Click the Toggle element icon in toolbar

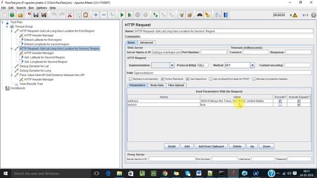point(111,15)
